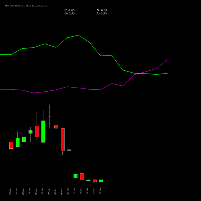Click the peak of the green indicator line
The image size is (201, 201).
78,35
